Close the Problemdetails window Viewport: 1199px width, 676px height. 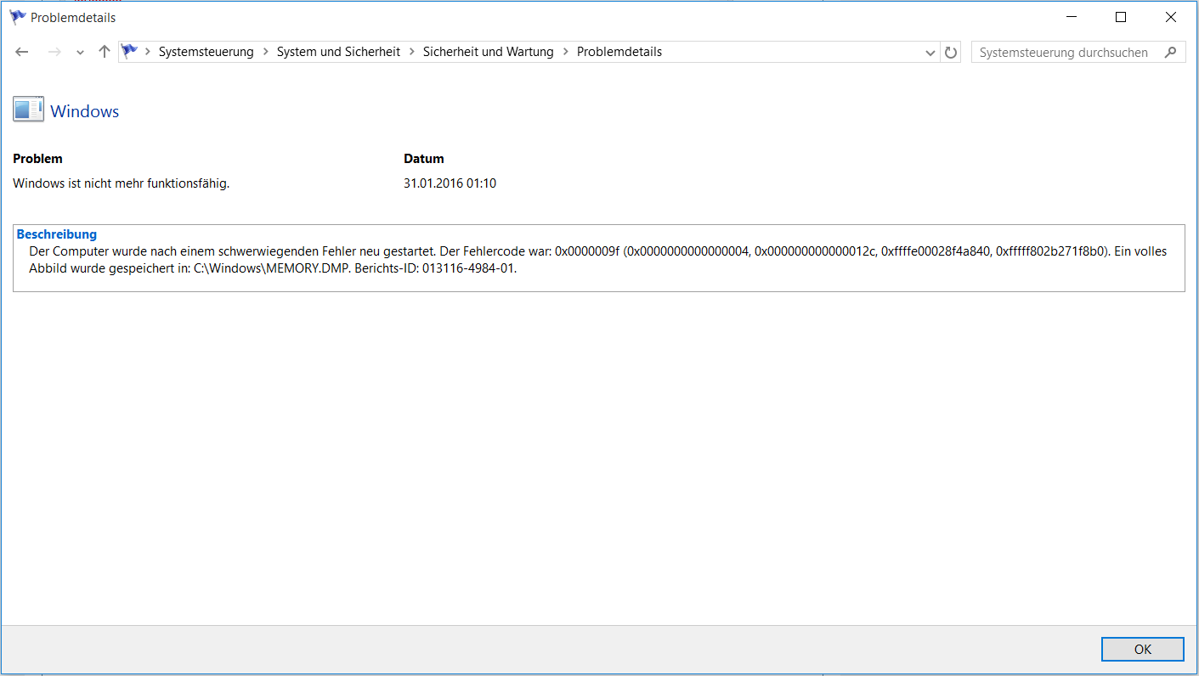pos(1171,17)
